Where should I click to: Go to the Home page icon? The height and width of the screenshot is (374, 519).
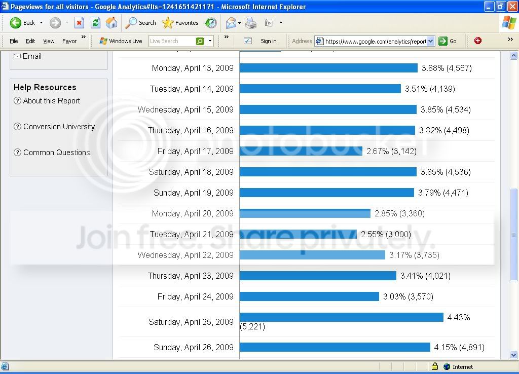click(x=112, y=23)
